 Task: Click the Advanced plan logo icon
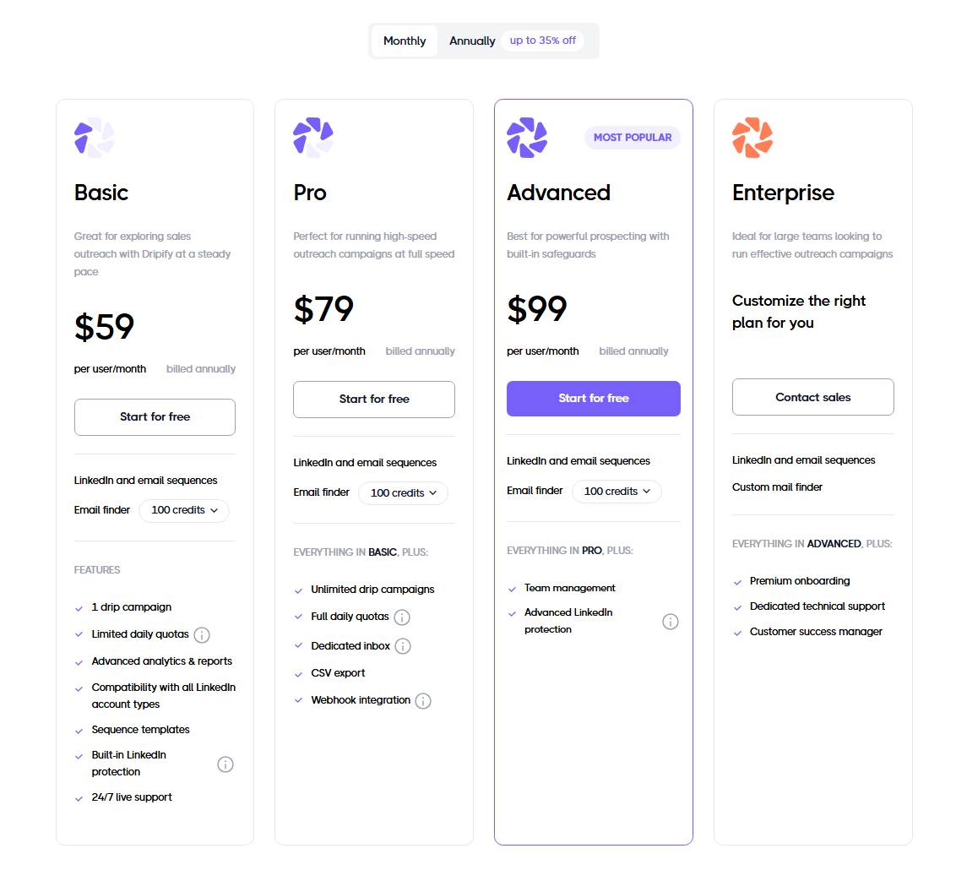526,138
